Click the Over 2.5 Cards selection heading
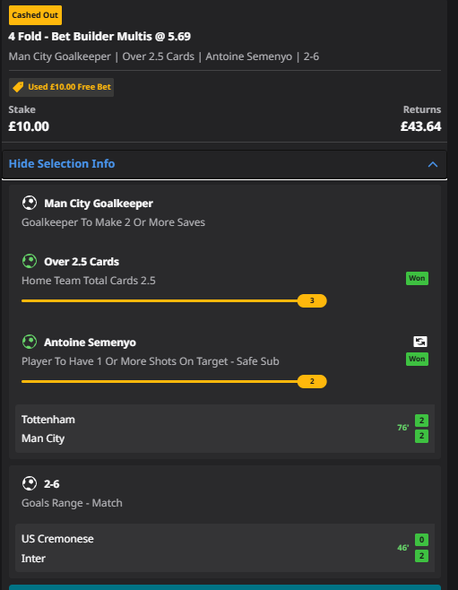 [82, 262]
